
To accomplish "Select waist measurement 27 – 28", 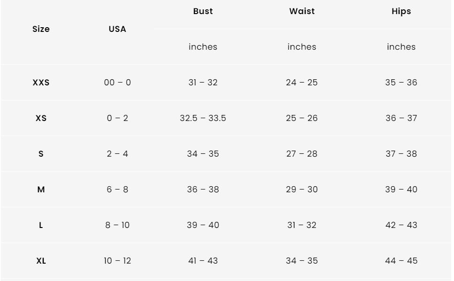I will tap(302, 154).
